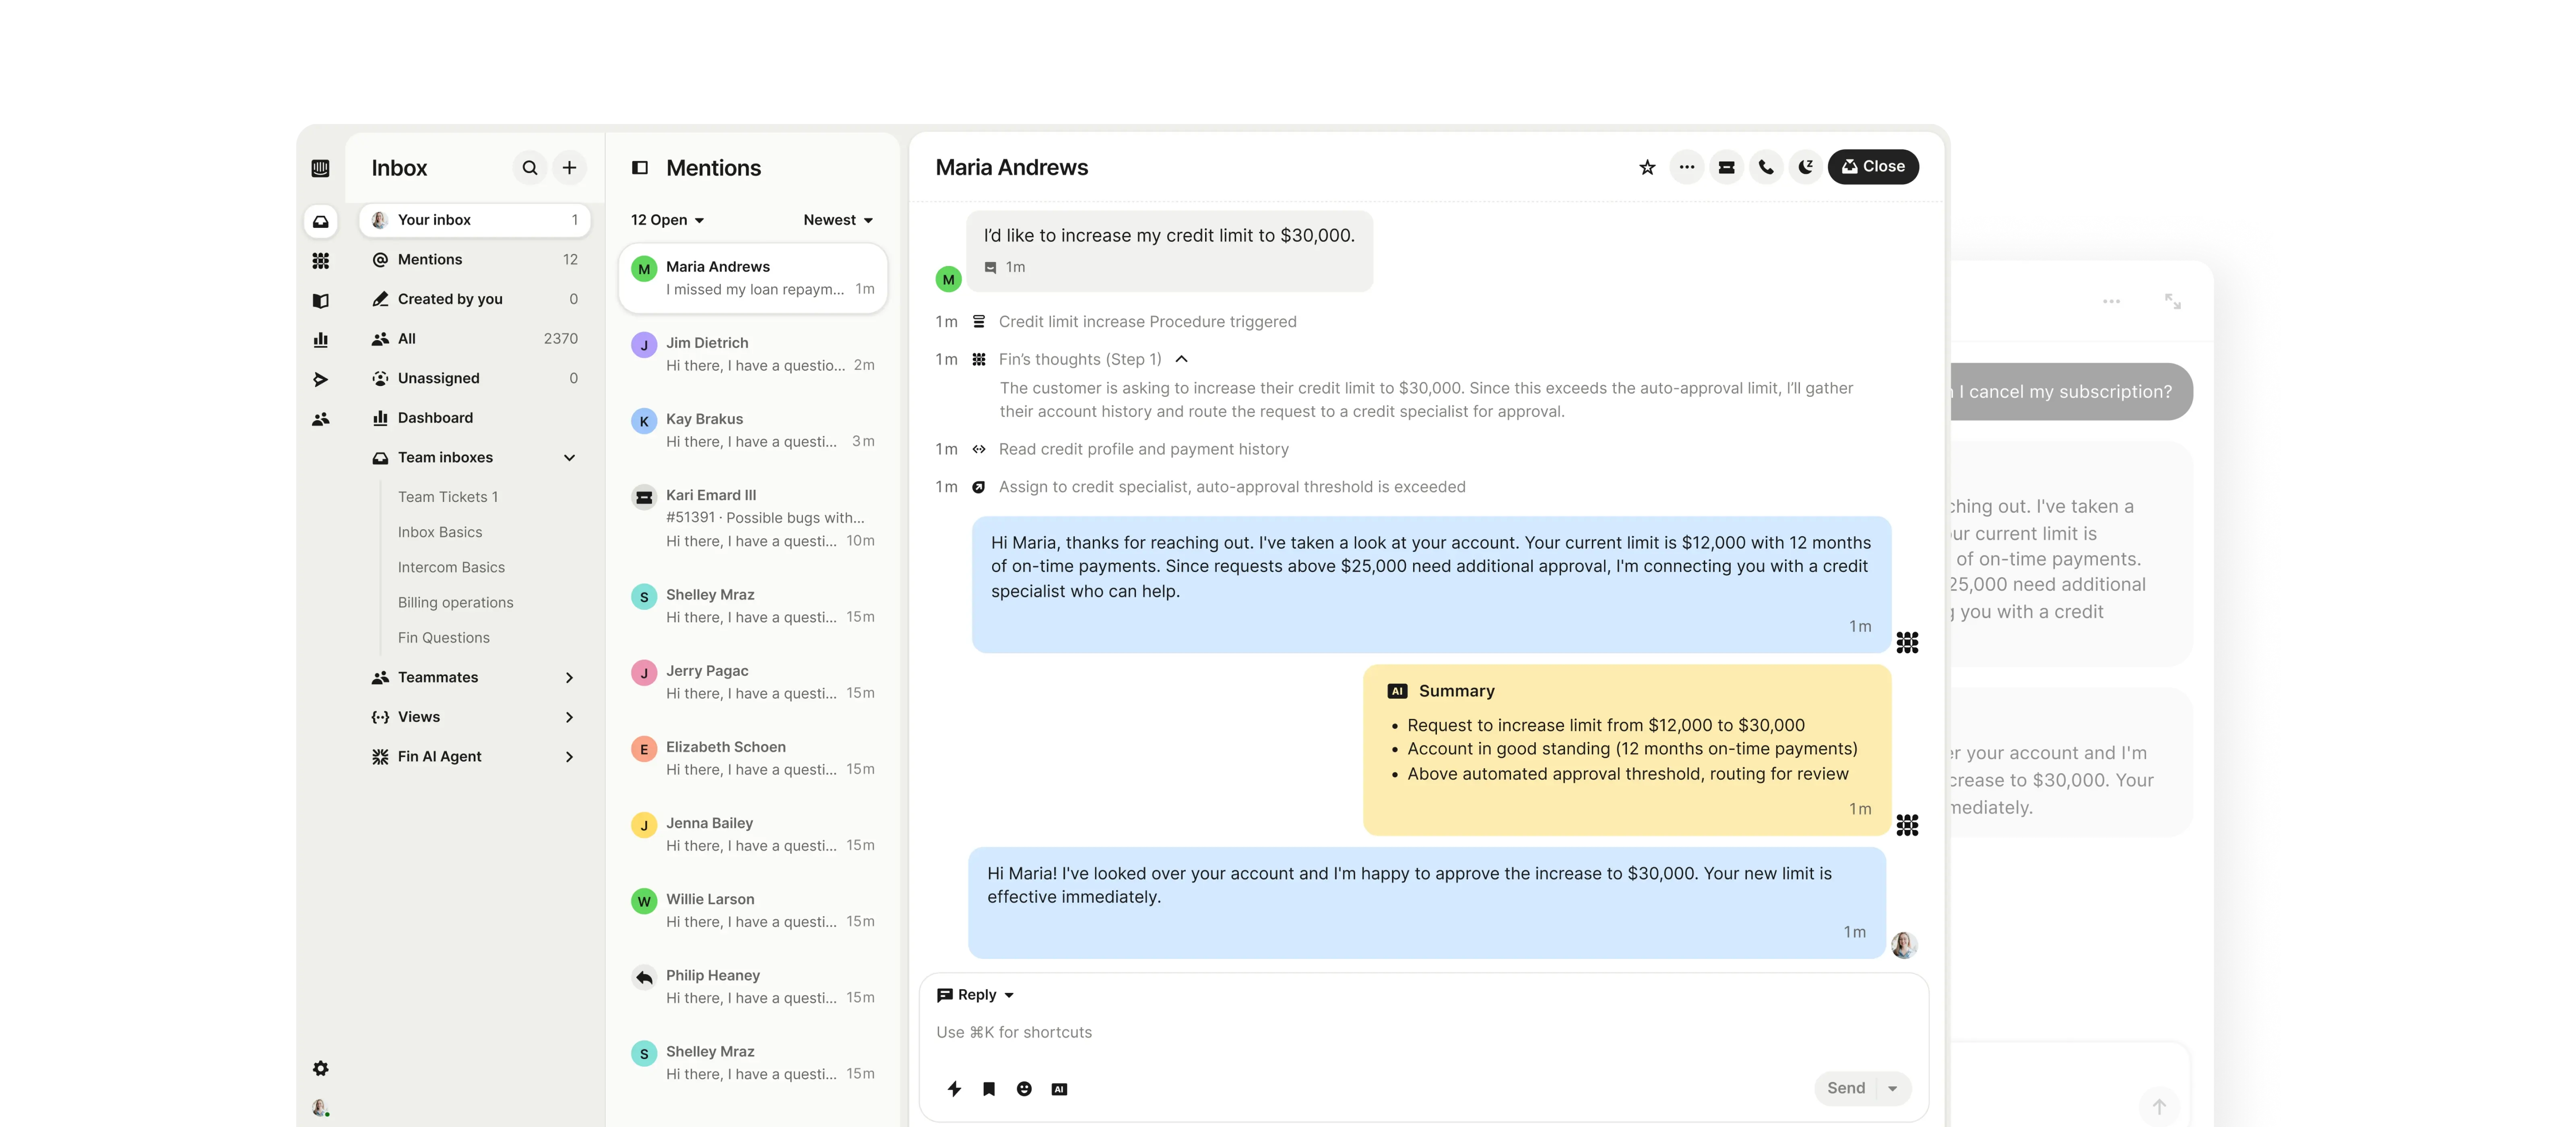Click the Intercom logo icon
The width and height of the screenshot is (2576, 1127).
click(320, 168)
